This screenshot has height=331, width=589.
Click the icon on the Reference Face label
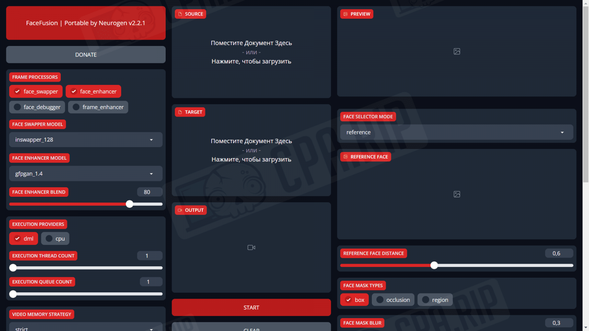click(x=345, y=157)
